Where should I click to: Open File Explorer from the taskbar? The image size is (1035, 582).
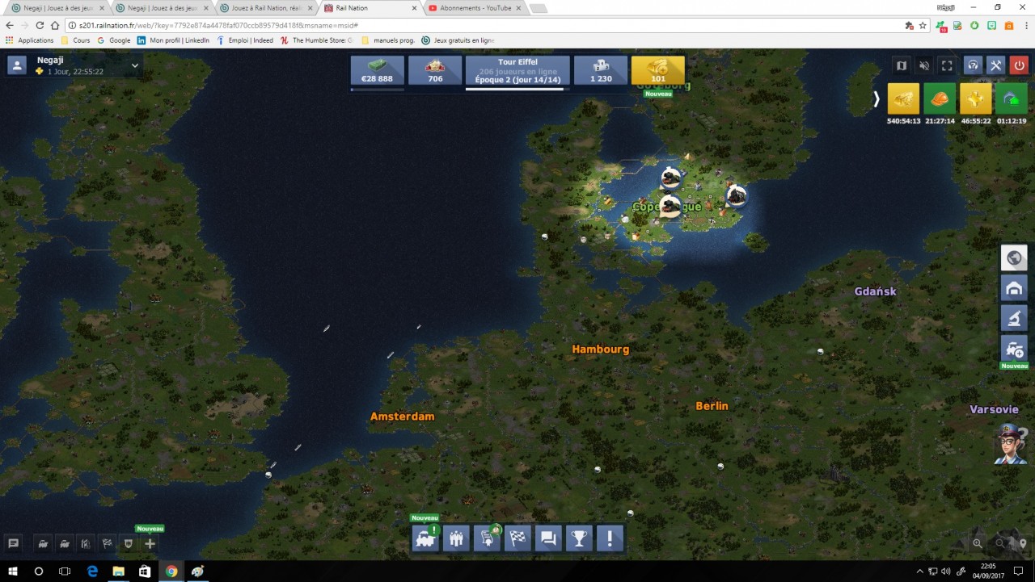(x=118, y=572)
